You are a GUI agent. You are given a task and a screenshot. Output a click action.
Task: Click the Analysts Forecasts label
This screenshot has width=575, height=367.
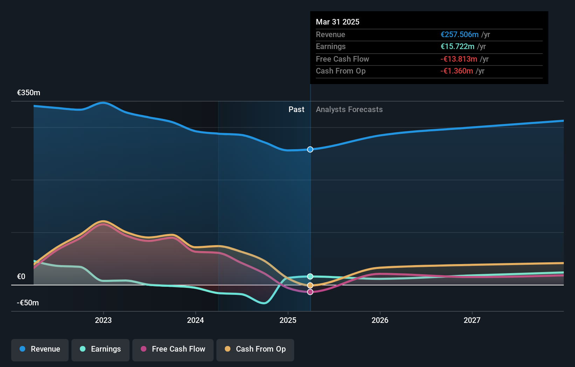click(349, 110)
